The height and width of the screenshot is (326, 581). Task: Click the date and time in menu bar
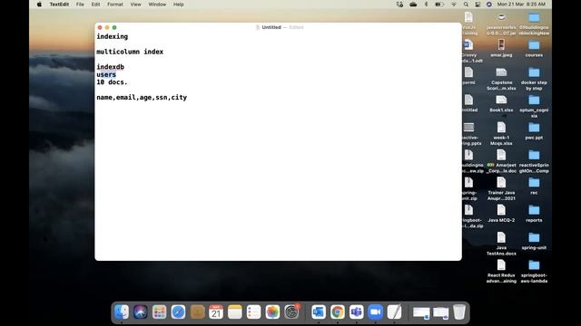tap(521, 5)
